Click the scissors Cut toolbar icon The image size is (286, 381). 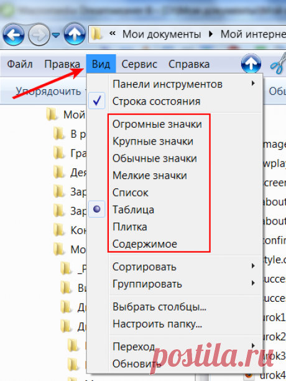point(279,64)
